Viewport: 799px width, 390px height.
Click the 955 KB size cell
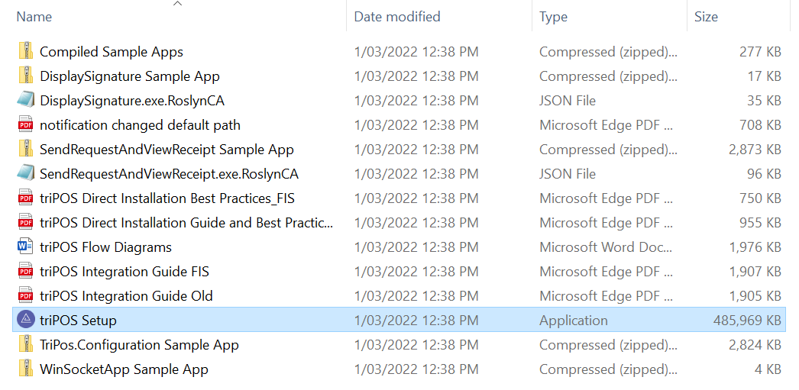(x=760, y=223)
